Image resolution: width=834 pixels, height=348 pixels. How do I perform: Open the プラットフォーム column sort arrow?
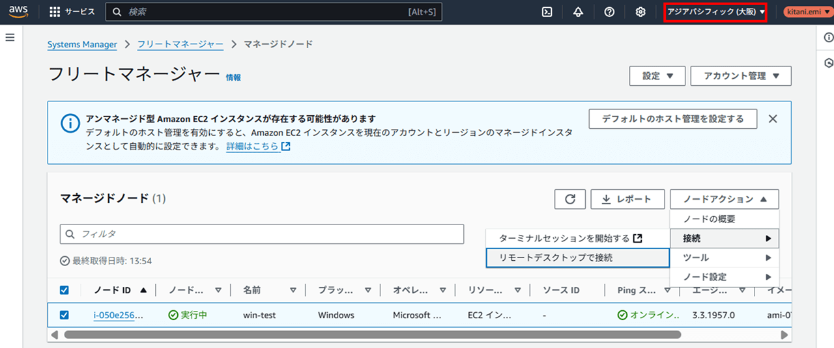368,290
